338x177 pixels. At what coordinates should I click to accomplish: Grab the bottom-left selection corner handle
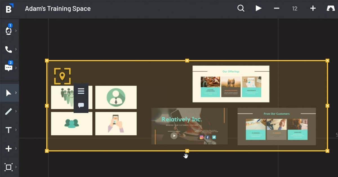(47, 151)
